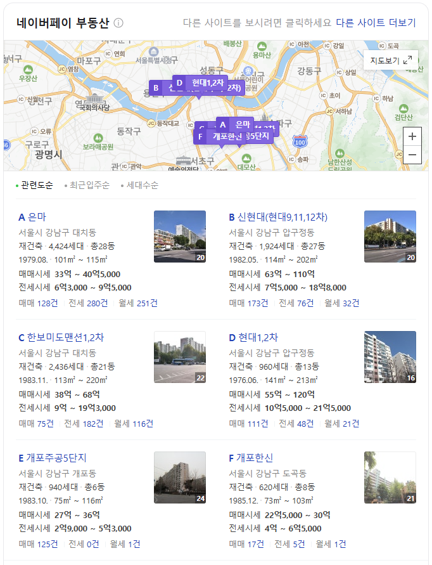Select map marker B on the map
Image resolution: width=432 pixels, height=565 pixels.
click(x=156, y=88)
